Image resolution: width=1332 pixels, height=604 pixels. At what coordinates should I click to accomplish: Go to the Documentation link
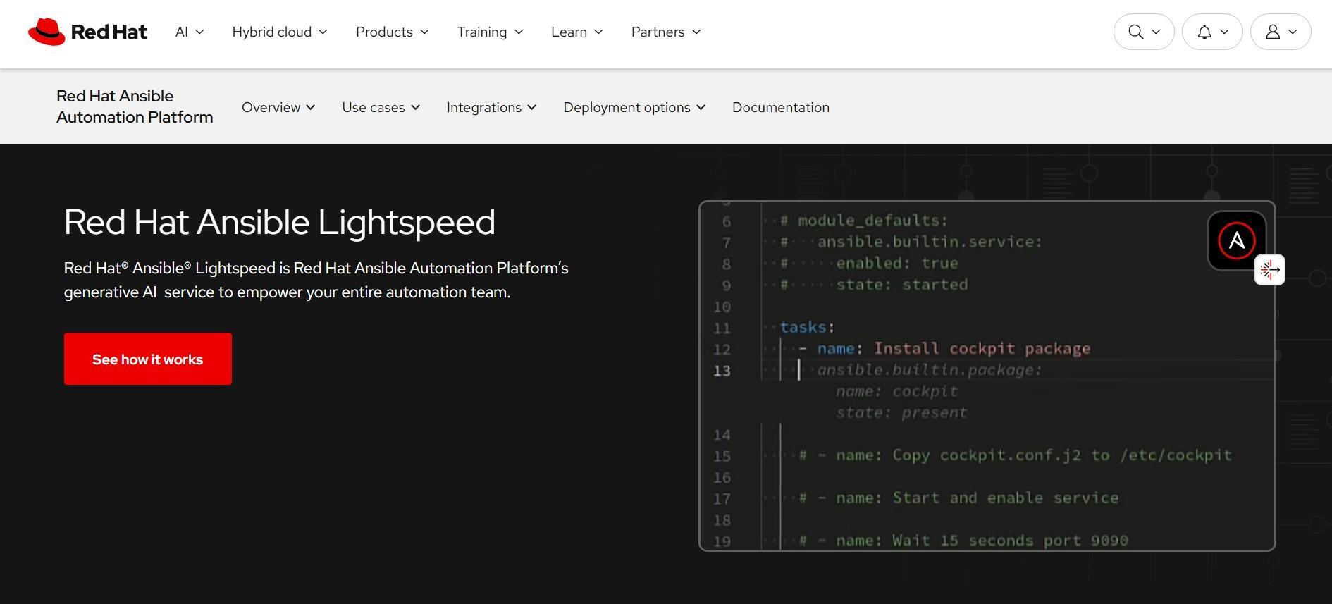click(x=781, y=107)
